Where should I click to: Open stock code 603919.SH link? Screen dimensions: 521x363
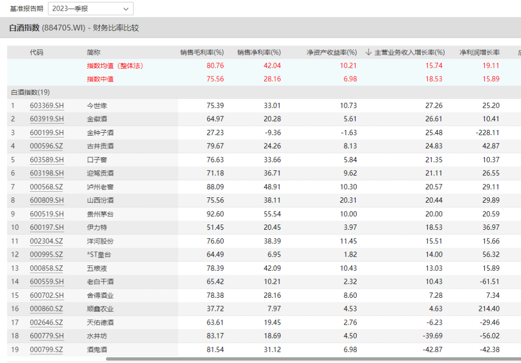(47, 119)
